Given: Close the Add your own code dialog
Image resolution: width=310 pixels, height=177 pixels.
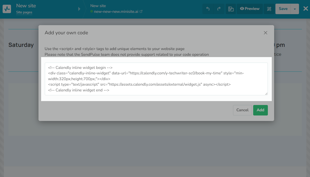Looking at the screenshot, I should point(265,33).
